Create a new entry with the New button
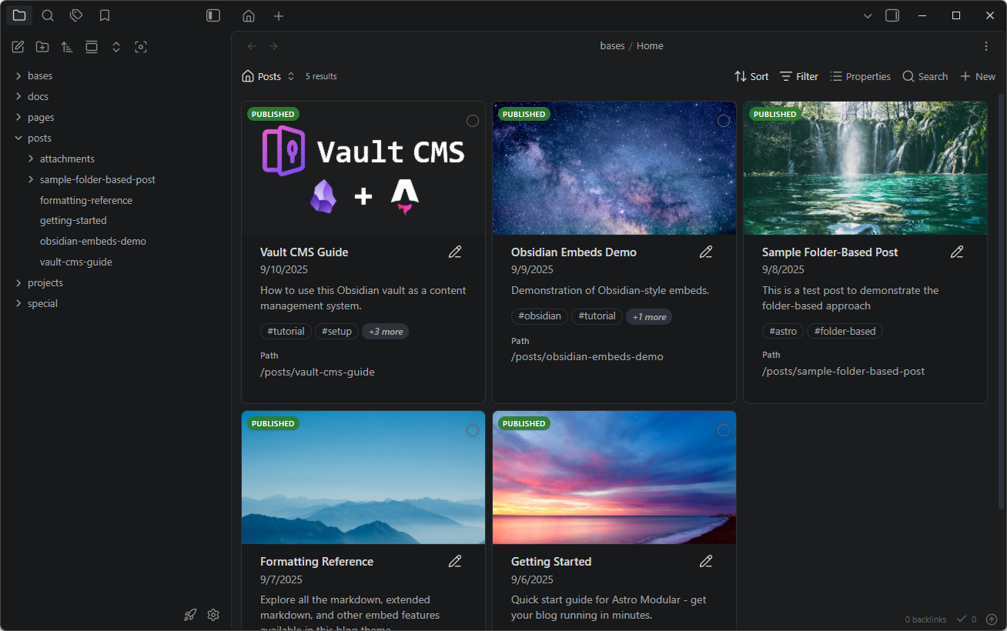The height and width of the screenshot is (631, 1007). coord(978,76)
